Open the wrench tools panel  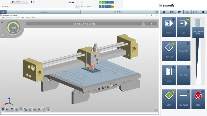[x=187, y=12]
